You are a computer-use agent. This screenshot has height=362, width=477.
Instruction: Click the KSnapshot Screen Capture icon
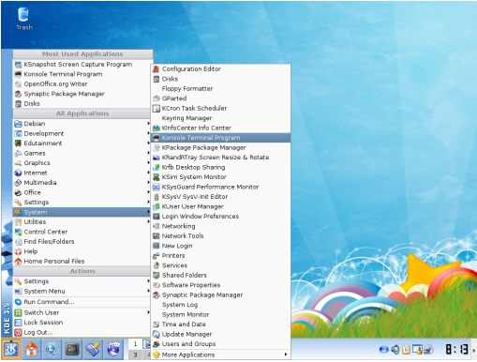click(x=18, y=65)
